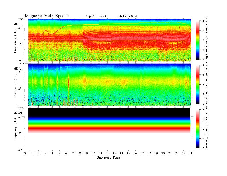227x176 pixels.
Task: Click hour 11 on the Universal Time axis
Action: pyautogui.click(x=101, y=153)
